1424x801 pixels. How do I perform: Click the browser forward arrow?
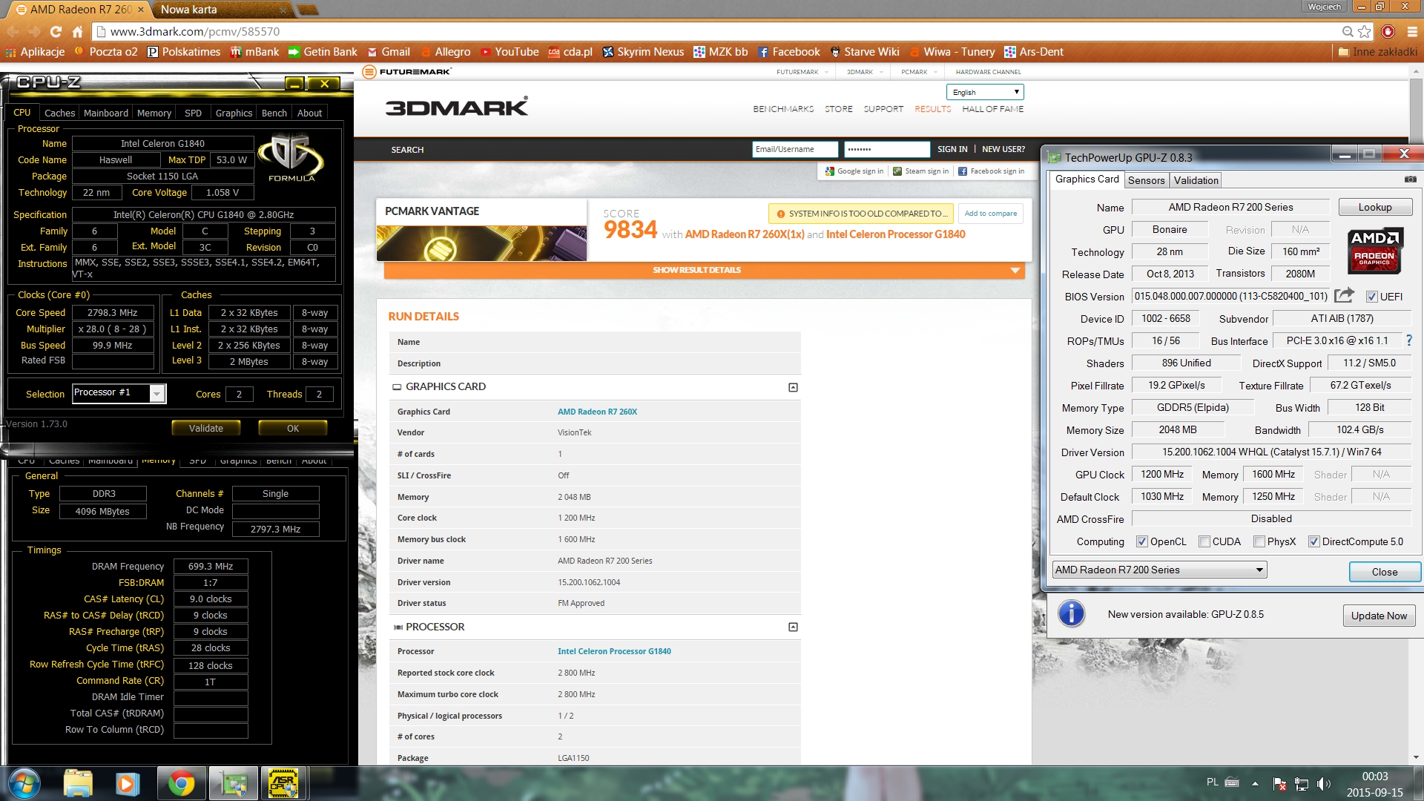[34, 31]
